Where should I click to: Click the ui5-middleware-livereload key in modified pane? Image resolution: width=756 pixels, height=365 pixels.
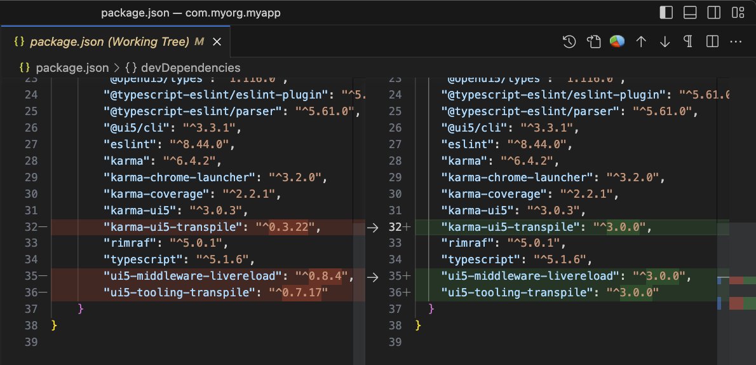530,277
